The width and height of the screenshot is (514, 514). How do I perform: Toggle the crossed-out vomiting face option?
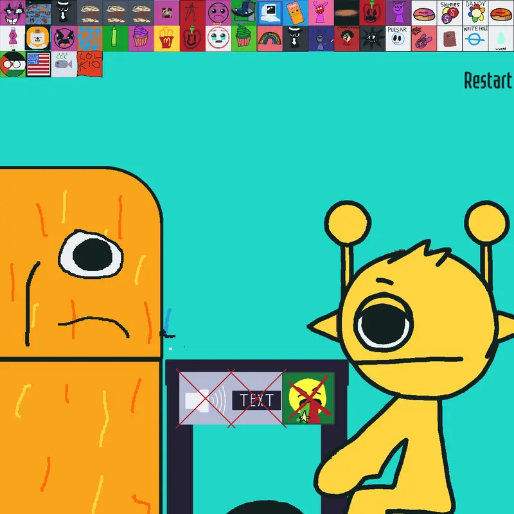point(308,398)
